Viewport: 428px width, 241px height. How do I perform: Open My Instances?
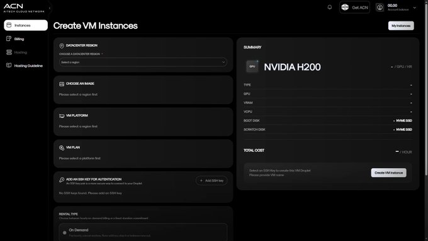pos(401,26)
